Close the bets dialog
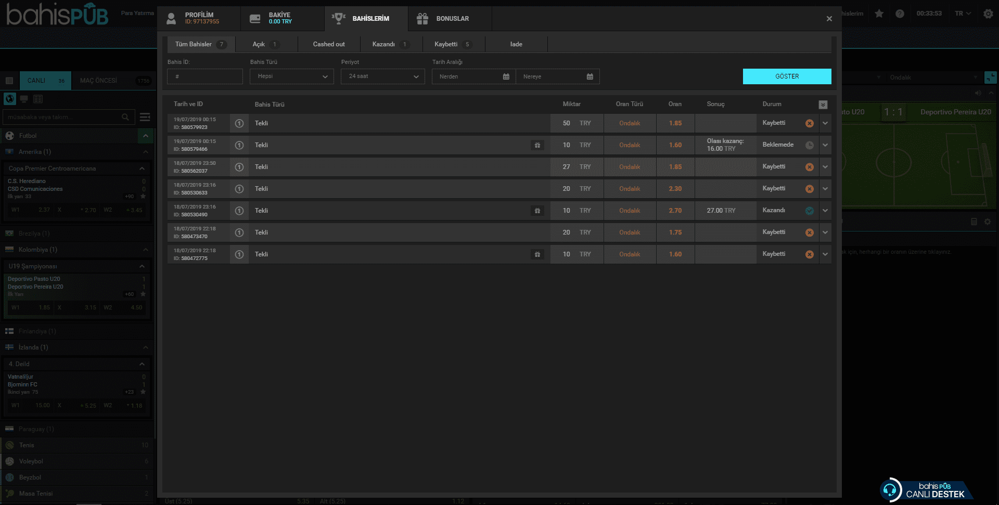 [x=829, y=19]
